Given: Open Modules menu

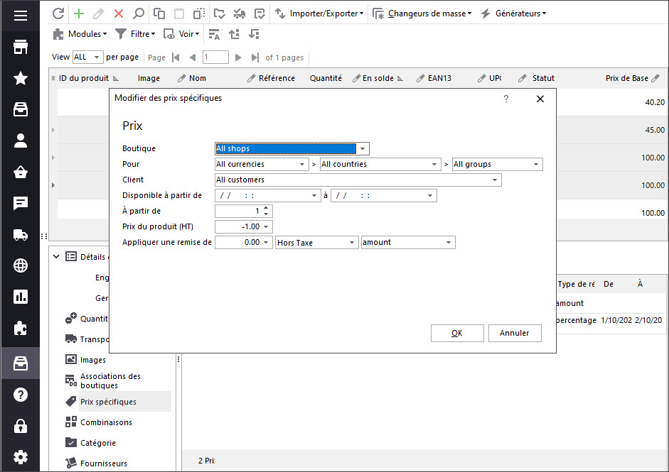Looking at the screenshot, I should coord(80,34).
